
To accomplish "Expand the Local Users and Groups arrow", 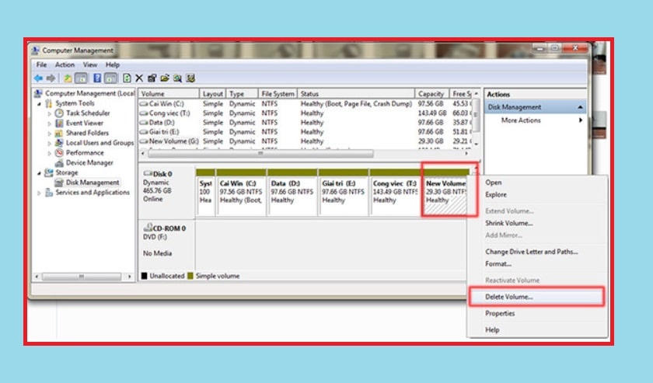I will [x=50, y=143].
